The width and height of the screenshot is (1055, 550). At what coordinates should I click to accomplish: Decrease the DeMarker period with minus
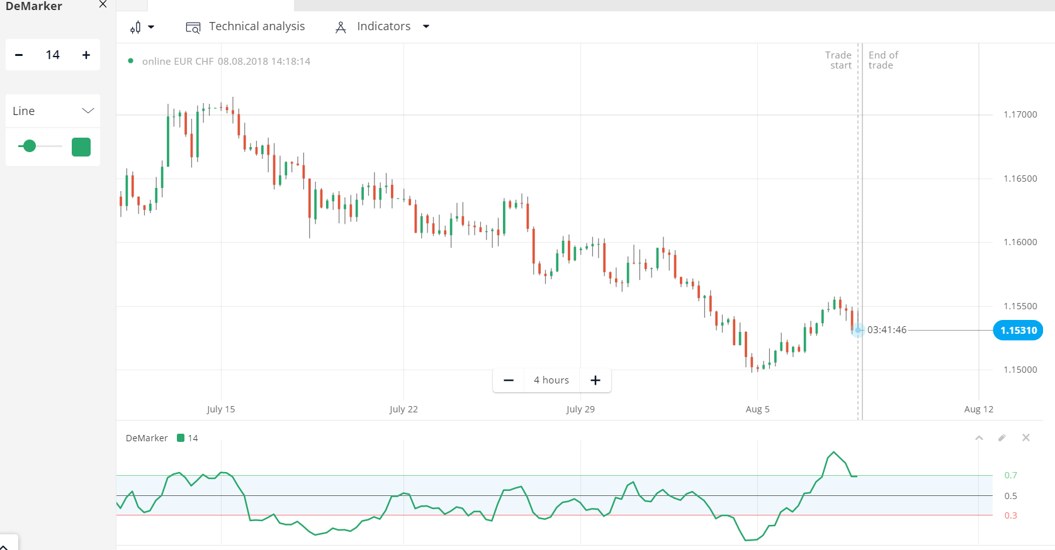click(x=19, y=55)
